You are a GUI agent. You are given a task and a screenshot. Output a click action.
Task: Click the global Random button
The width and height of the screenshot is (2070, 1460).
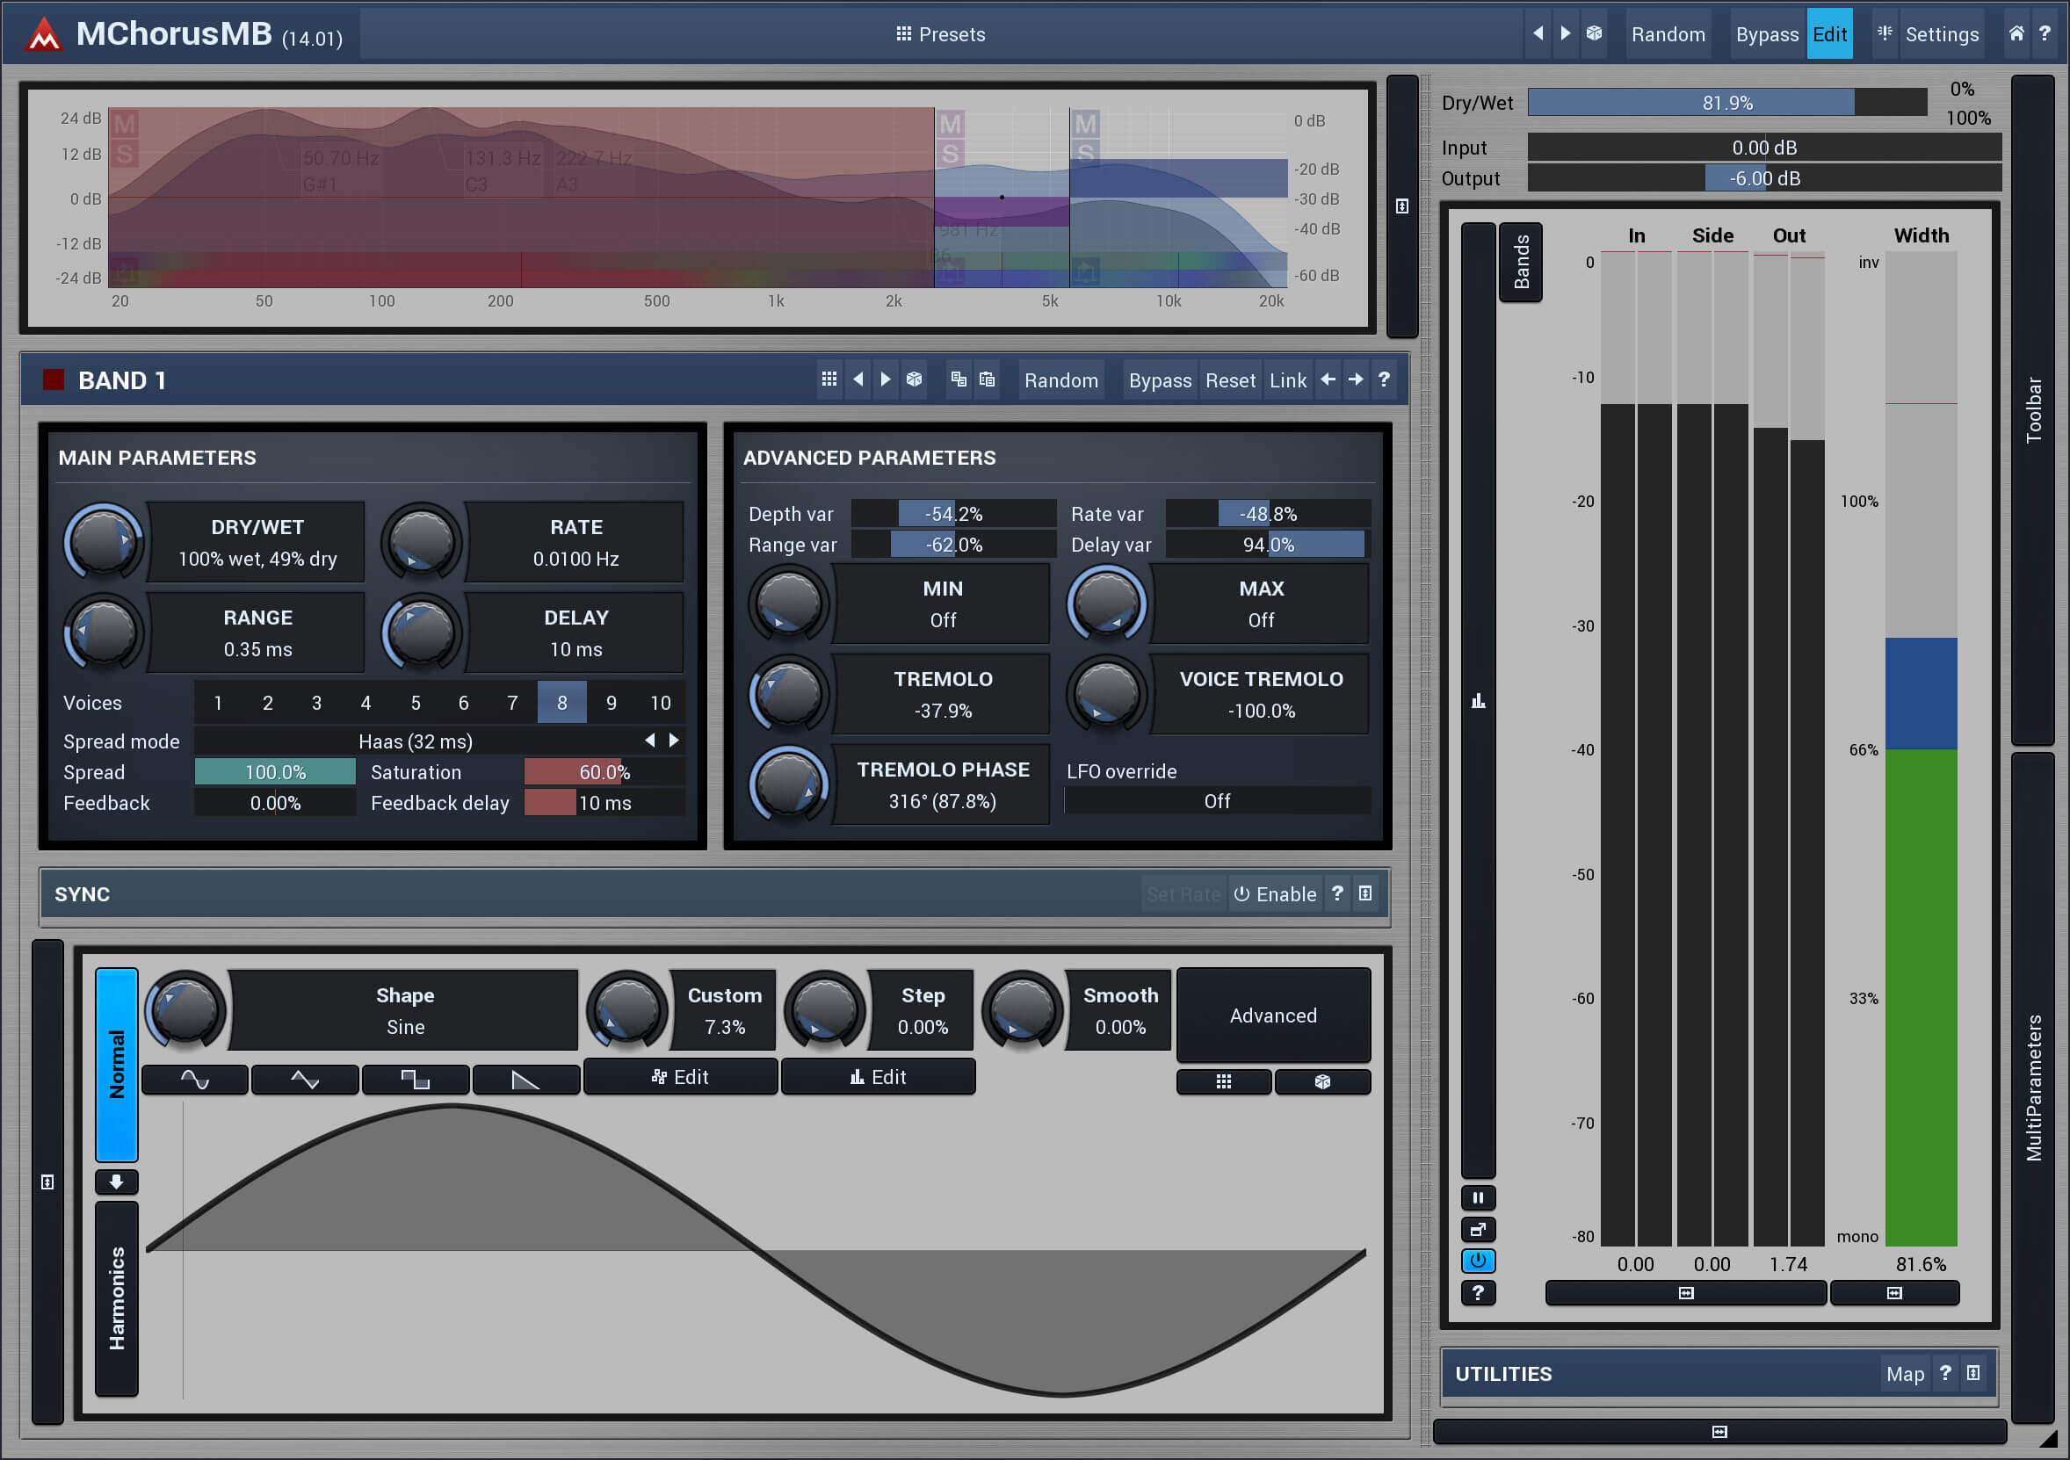point(1668,34)
